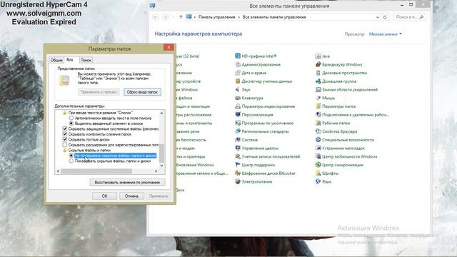Open Центр мобильности Windows link
457x257 pixels.
[x=349, y=157]
